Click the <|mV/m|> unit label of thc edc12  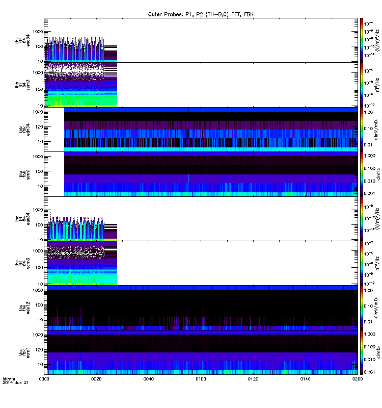pos(376,308)
